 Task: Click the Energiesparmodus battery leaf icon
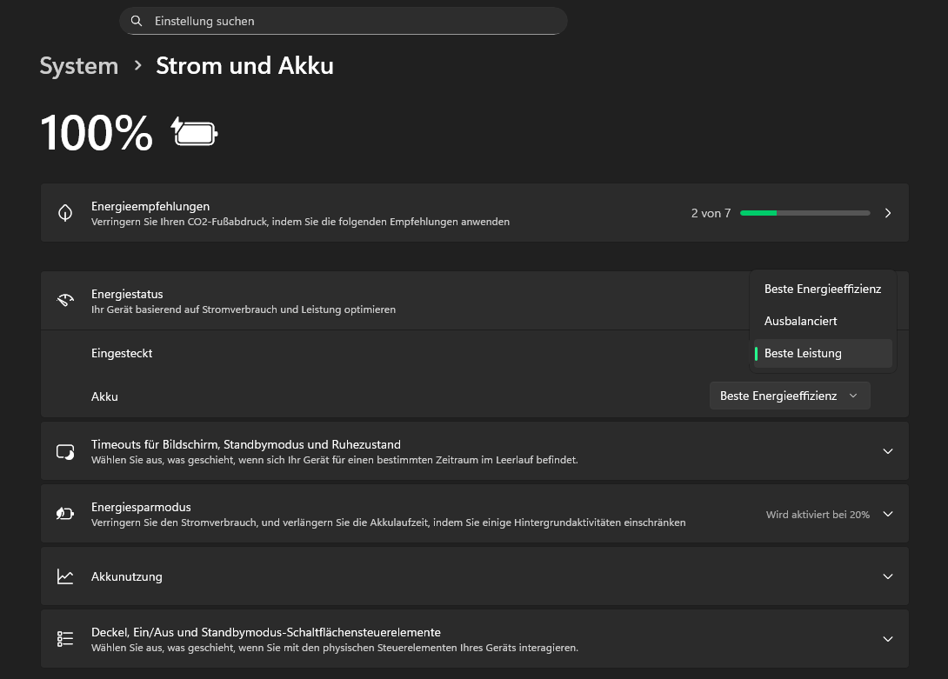[65, 514]
